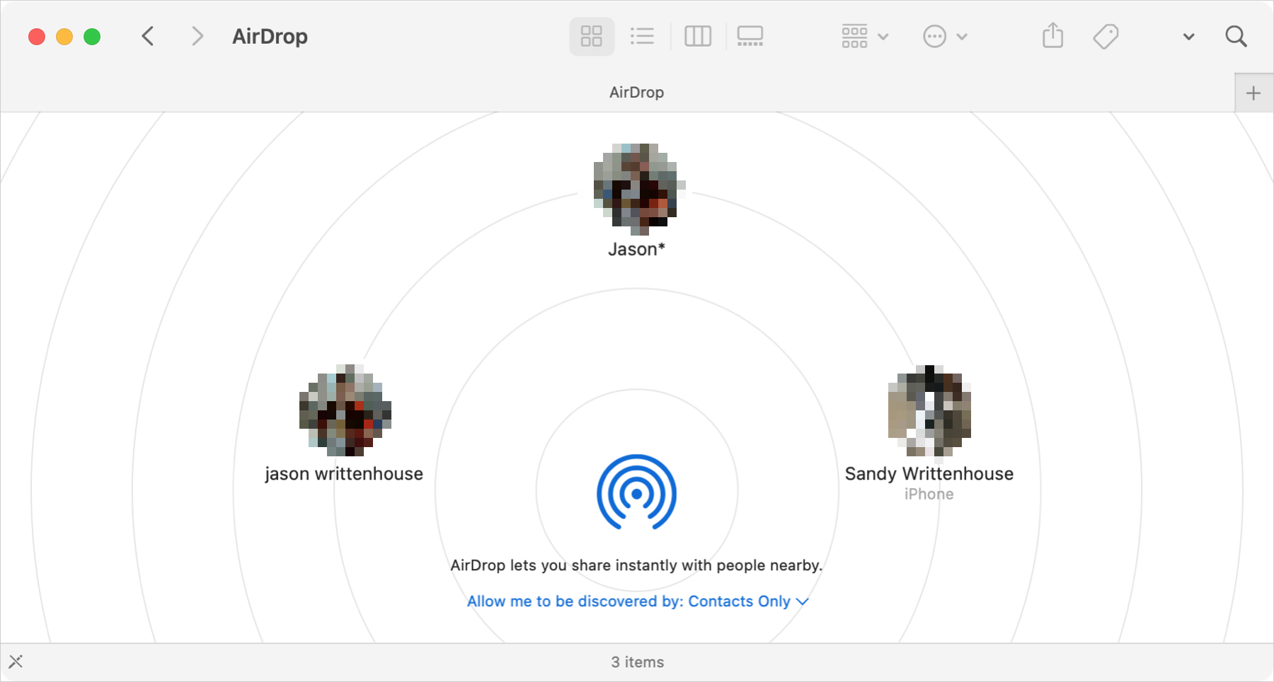Image resolution: width=1274 pixels, height=682 pixels.
Task: Open Finder search with the magnifier
Action: click(1236, 36)
